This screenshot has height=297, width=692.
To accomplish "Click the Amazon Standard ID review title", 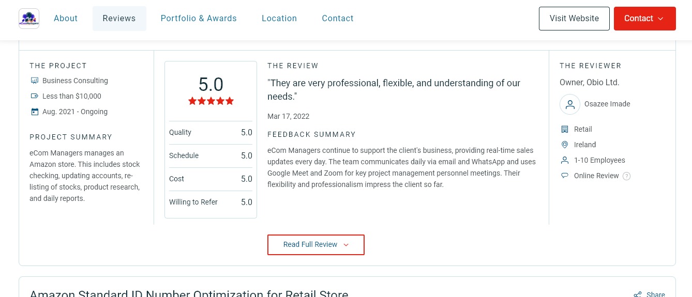I will pos(189,293).
